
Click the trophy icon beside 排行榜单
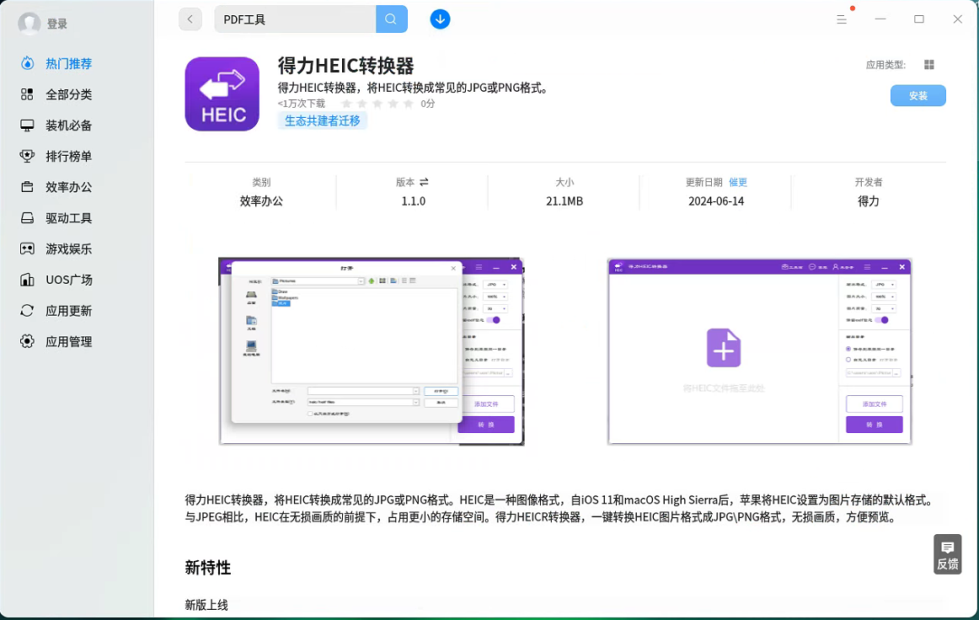(x=27, y=156)
